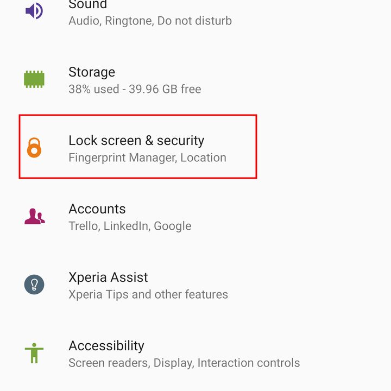Select 'Screen readers, Display, Interaction controls' text
Viewport: 391px width, 391px height.
184,363
